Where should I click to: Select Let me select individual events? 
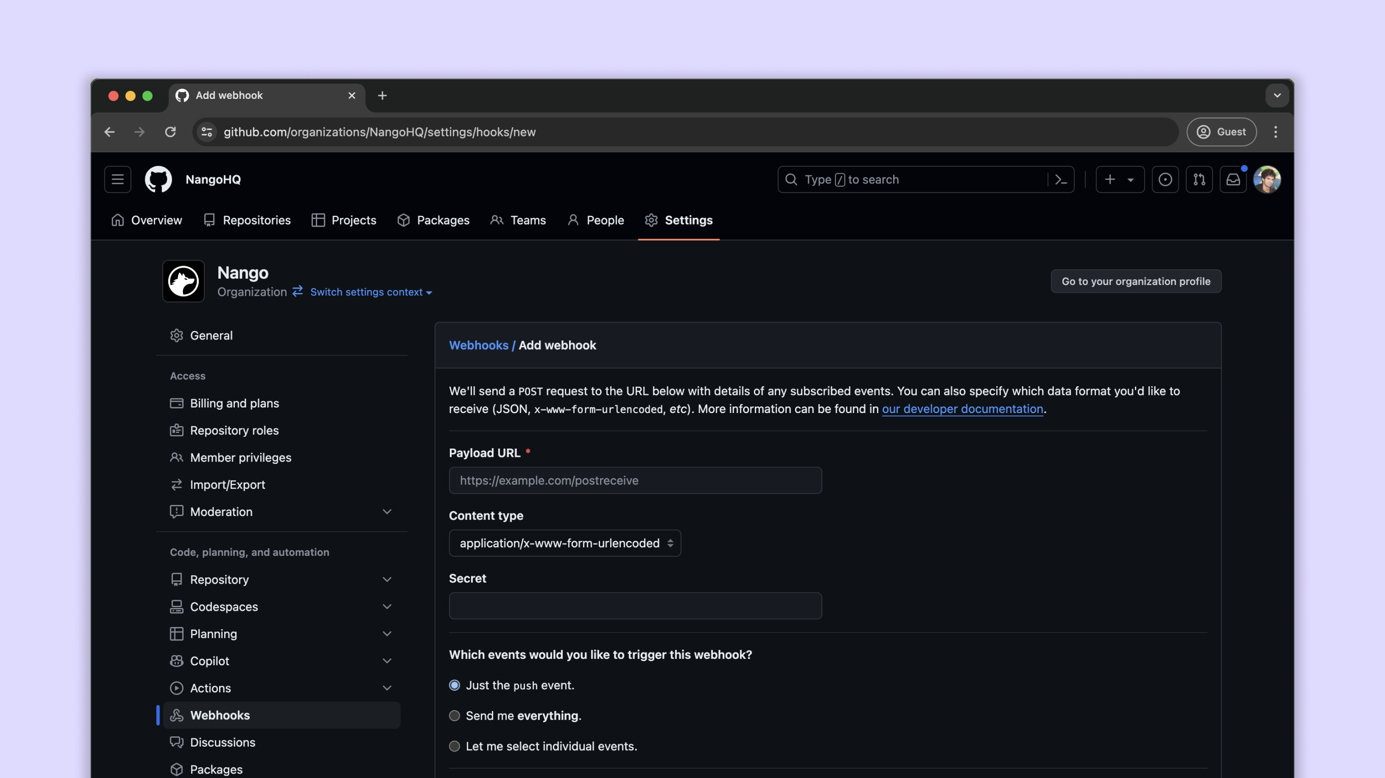tap(455, 746)
